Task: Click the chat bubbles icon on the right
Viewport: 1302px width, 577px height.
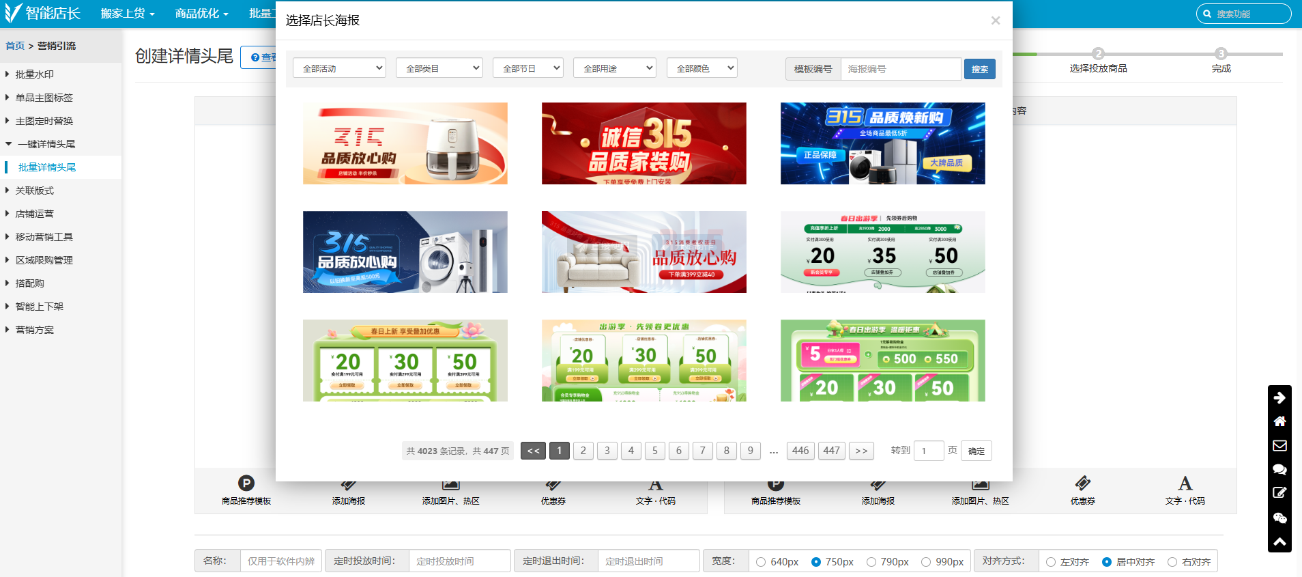Action: 1279,469
